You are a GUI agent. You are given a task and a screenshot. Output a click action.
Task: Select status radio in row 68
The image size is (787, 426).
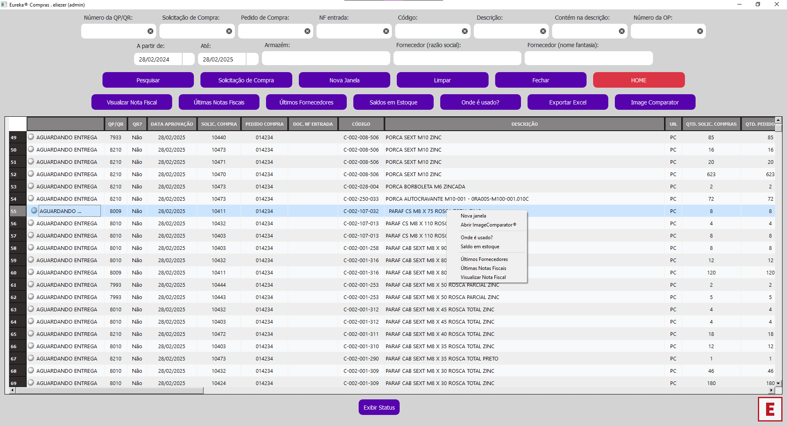(x=31, y=370)
